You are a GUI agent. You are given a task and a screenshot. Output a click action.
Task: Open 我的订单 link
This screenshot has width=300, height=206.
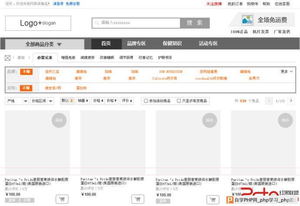pos(235,4)
